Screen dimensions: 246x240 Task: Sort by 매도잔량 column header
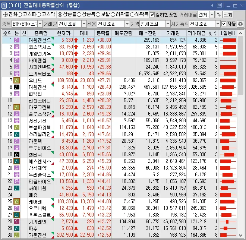point(124,33)
